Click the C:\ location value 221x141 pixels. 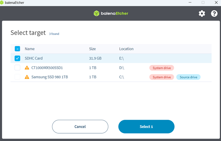click(x=121, y=77)
